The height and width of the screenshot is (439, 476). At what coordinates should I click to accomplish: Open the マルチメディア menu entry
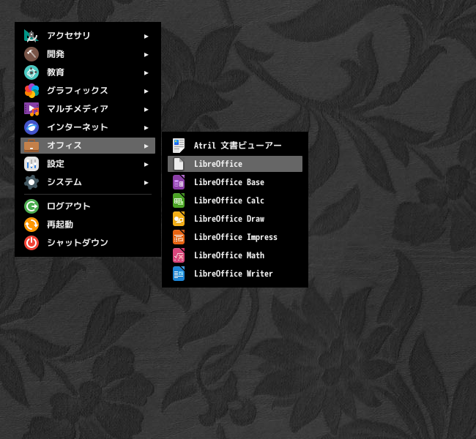point(88,109)
